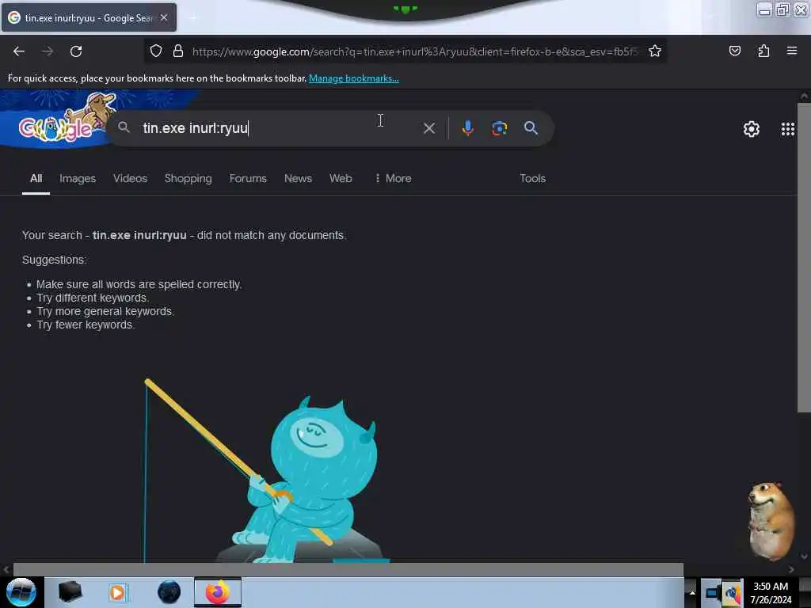The width and height of the screenshot is (811, 608).
Task: Click the horizontal scrollbar thumb
Action: [348, 569]
